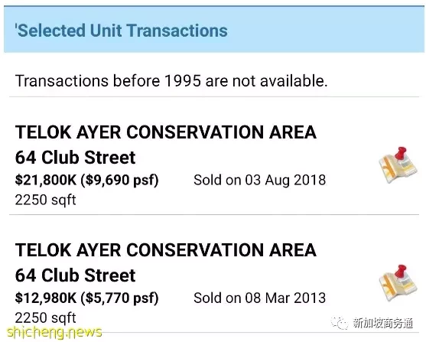Select the 64 Club Street address sold in 2013
Screen dimensions: 426x342
pyautogui.click(x=75, y=275)
